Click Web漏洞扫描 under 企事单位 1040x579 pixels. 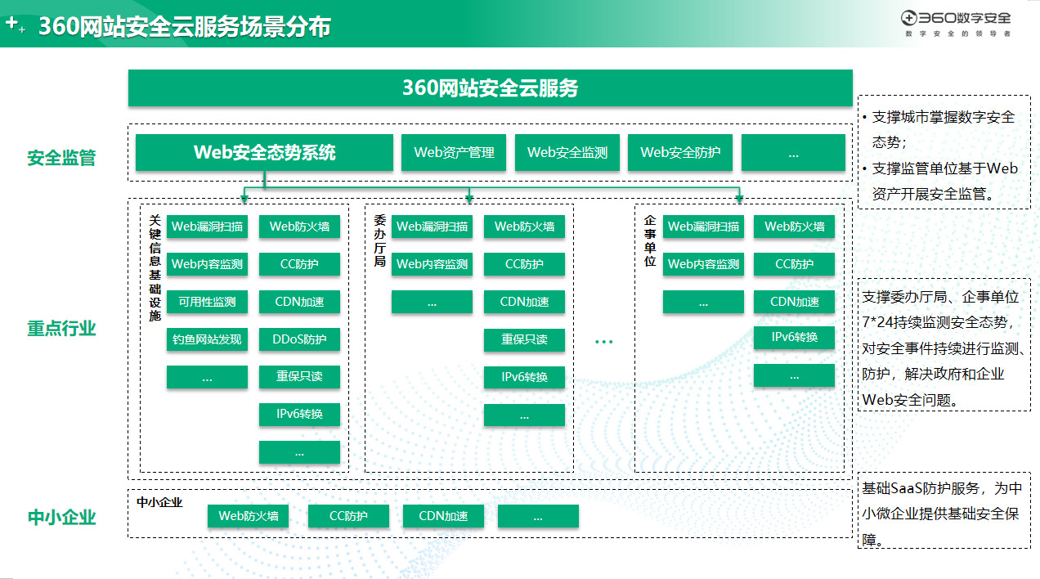point(703,227)
